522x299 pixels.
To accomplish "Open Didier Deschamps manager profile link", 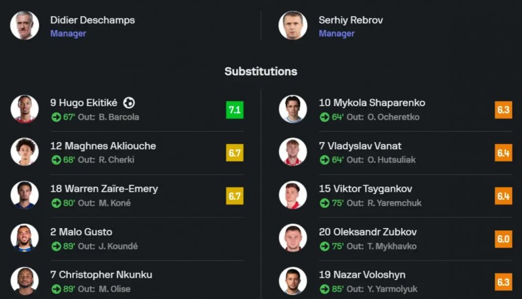I will 93,20.
